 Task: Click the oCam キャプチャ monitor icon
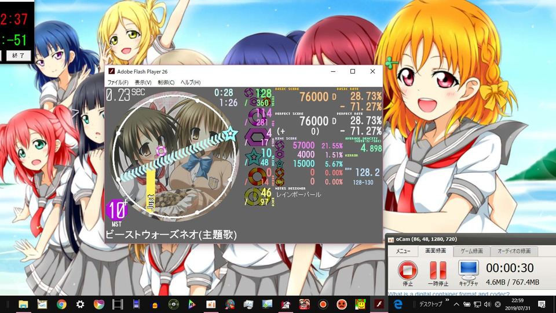[x=469, y=273]
